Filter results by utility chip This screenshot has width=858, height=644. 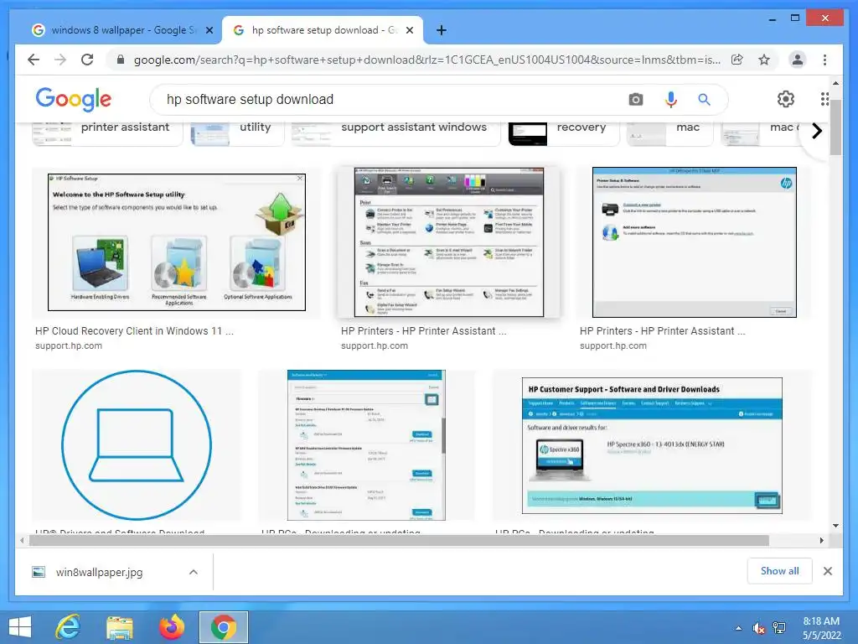tap(237, 133)
